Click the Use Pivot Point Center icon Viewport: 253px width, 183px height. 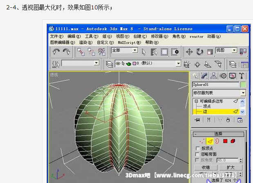pyautogui.click(x=243, y=51)
